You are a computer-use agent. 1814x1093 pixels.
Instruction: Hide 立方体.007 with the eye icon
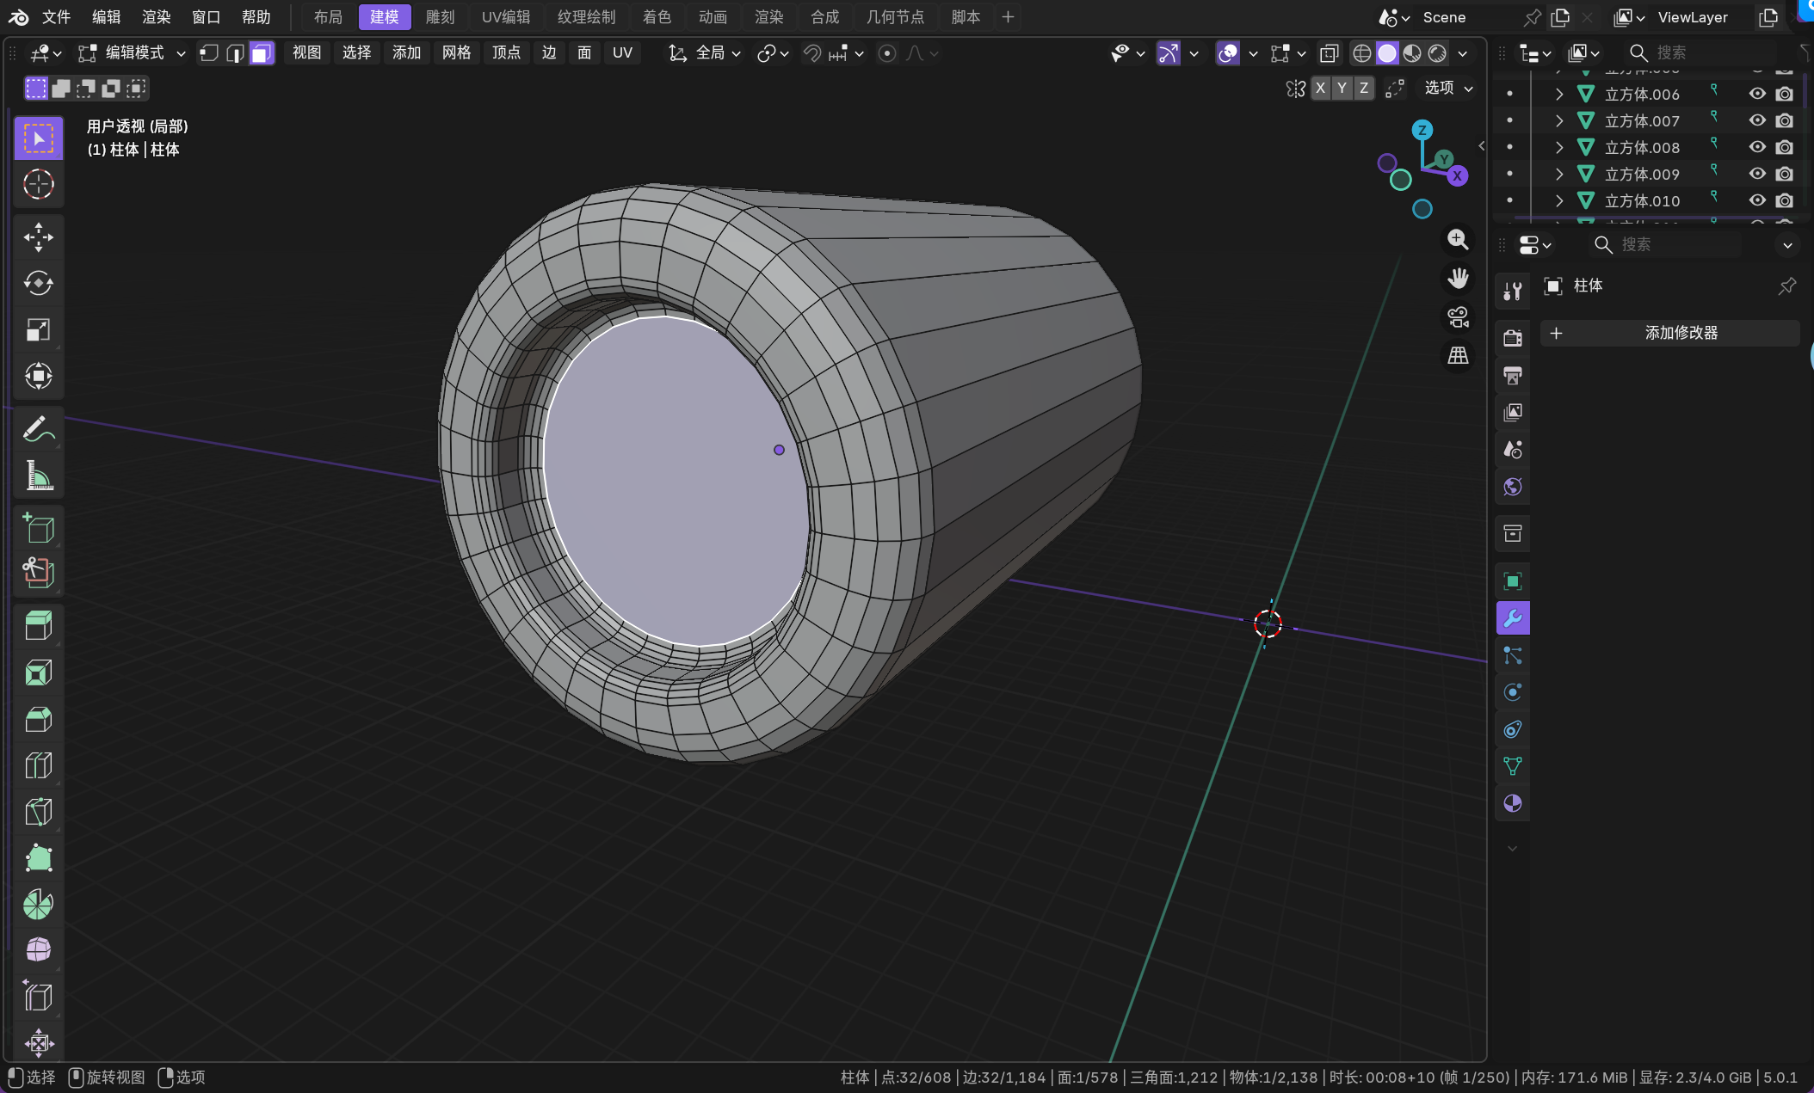pos(1757,120)
